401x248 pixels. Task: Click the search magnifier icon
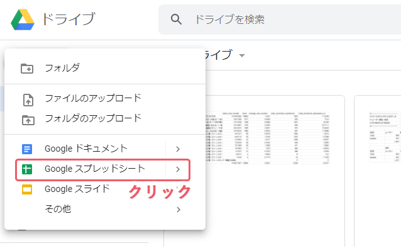point(176,20)
